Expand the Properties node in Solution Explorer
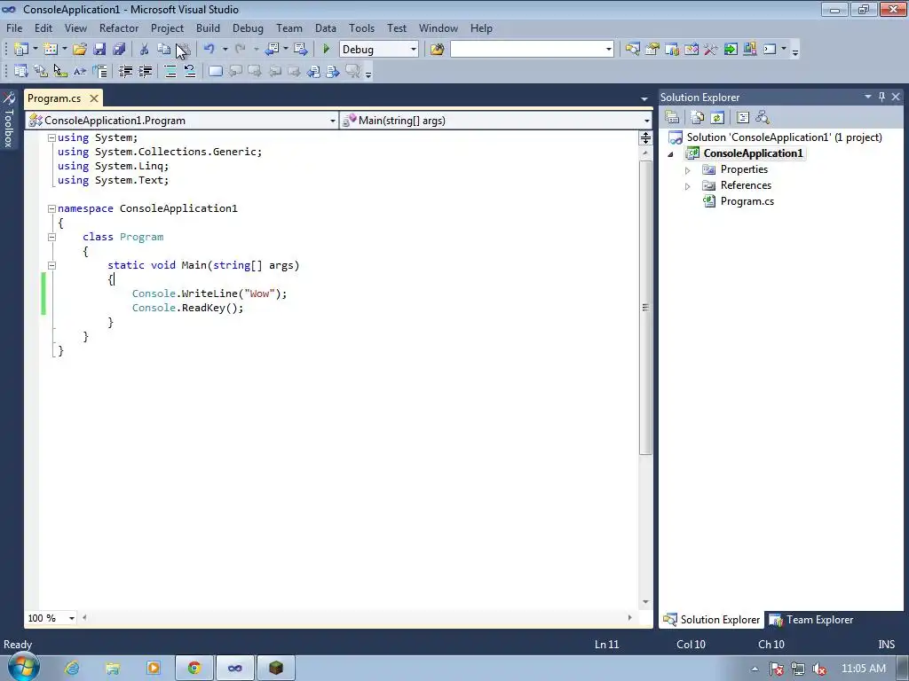 click(x=688, y=170)
